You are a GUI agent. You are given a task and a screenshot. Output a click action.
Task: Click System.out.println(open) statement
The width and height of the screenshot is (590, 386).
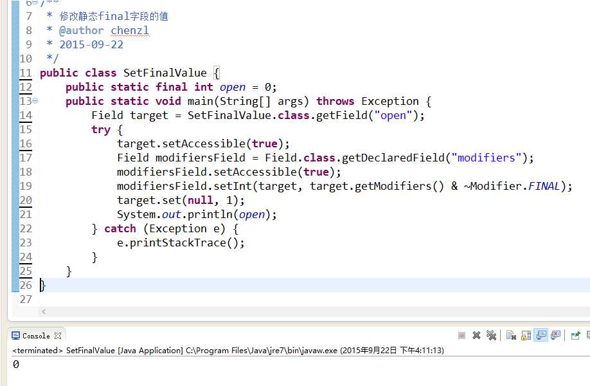pos(197,214)
